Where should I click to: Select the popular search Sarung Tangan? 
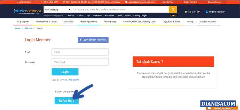140,16
